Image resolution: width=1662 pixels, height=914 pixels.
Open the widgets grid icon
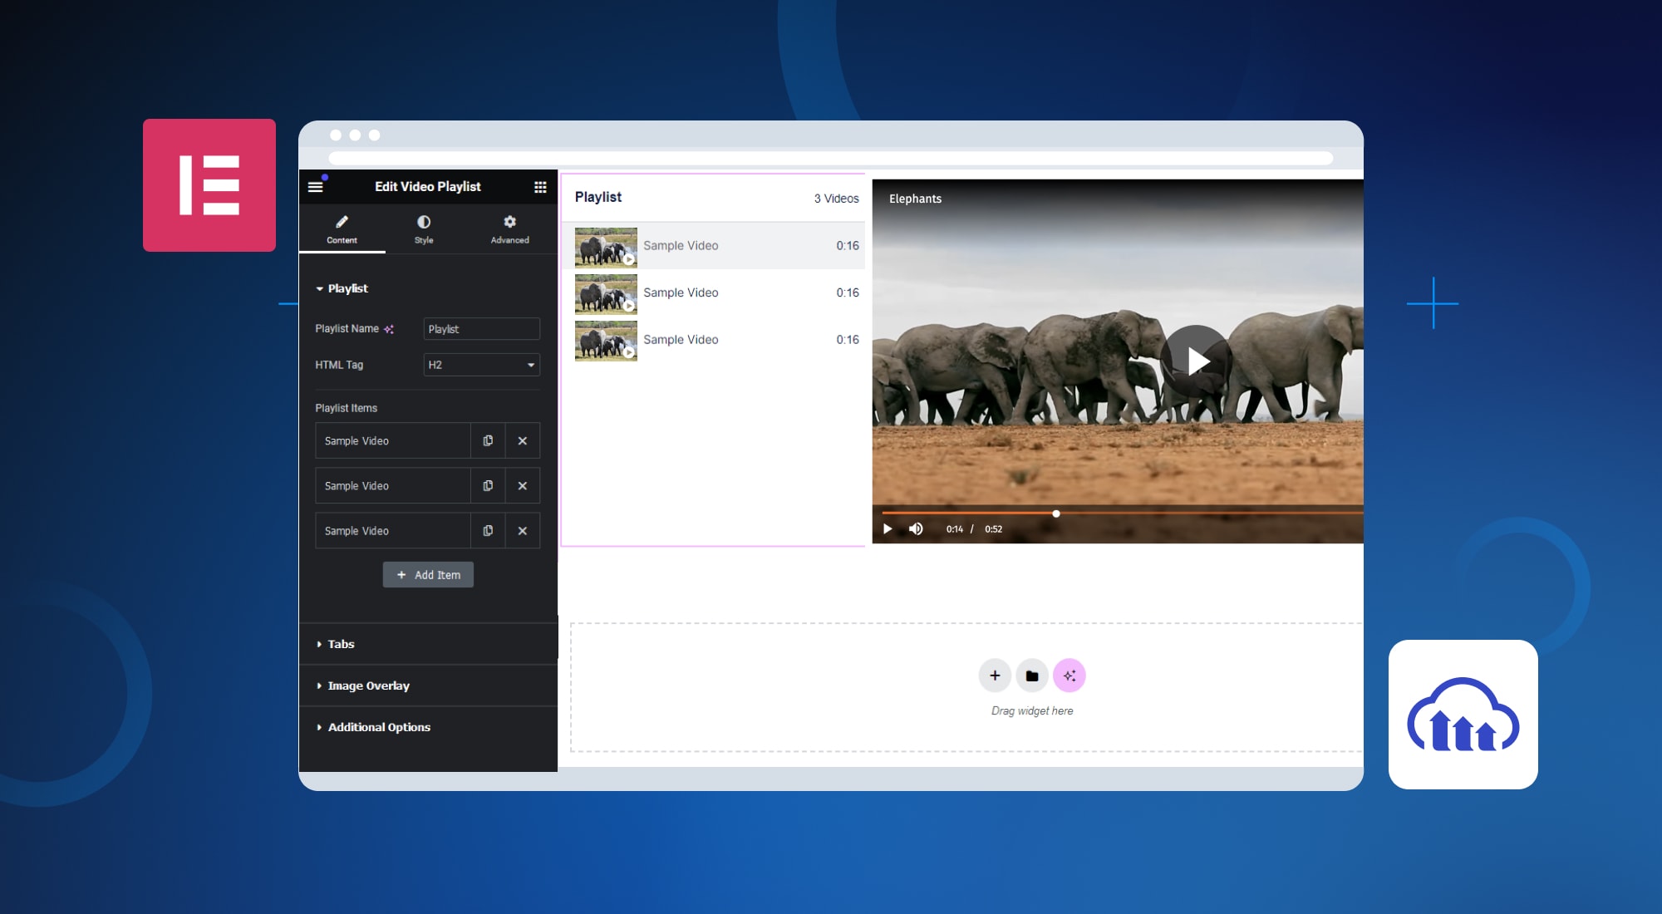point(540,187)
